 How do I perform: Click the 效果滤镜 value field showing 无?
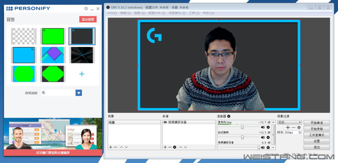(x=58, y=93)
